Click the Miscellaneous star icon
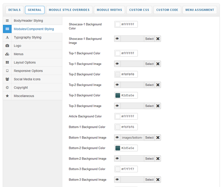The width and height of the screenshot is (223, 187). pos(7,96)
